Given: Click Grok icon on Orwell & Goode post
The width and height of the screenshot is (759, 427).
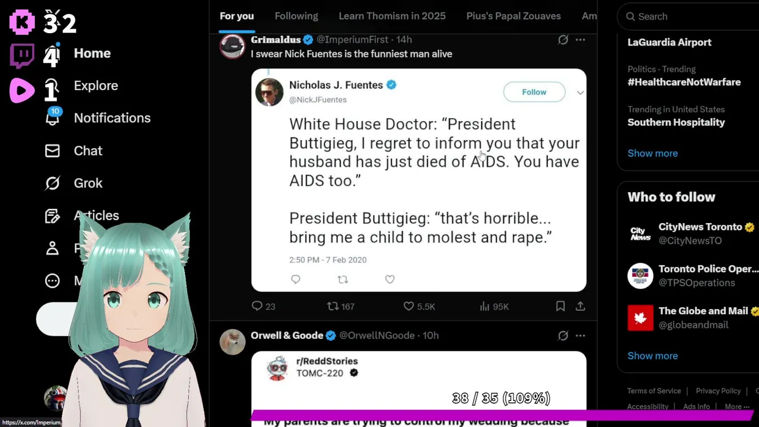Looking at the screenshot, I should (x=563, y=336).
